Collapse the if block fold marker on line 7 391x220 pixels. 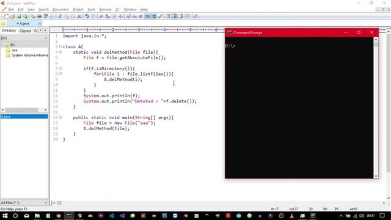click(x=60, y=68)
